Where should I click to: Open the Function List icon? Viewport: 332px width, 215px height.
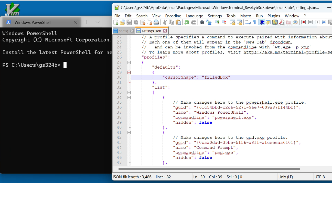(282, 22)
